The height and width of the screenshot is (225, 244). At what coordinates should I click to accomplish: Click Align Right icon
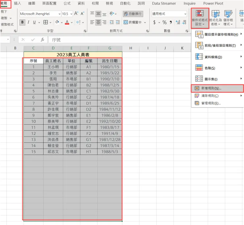[x=105, y=22]
